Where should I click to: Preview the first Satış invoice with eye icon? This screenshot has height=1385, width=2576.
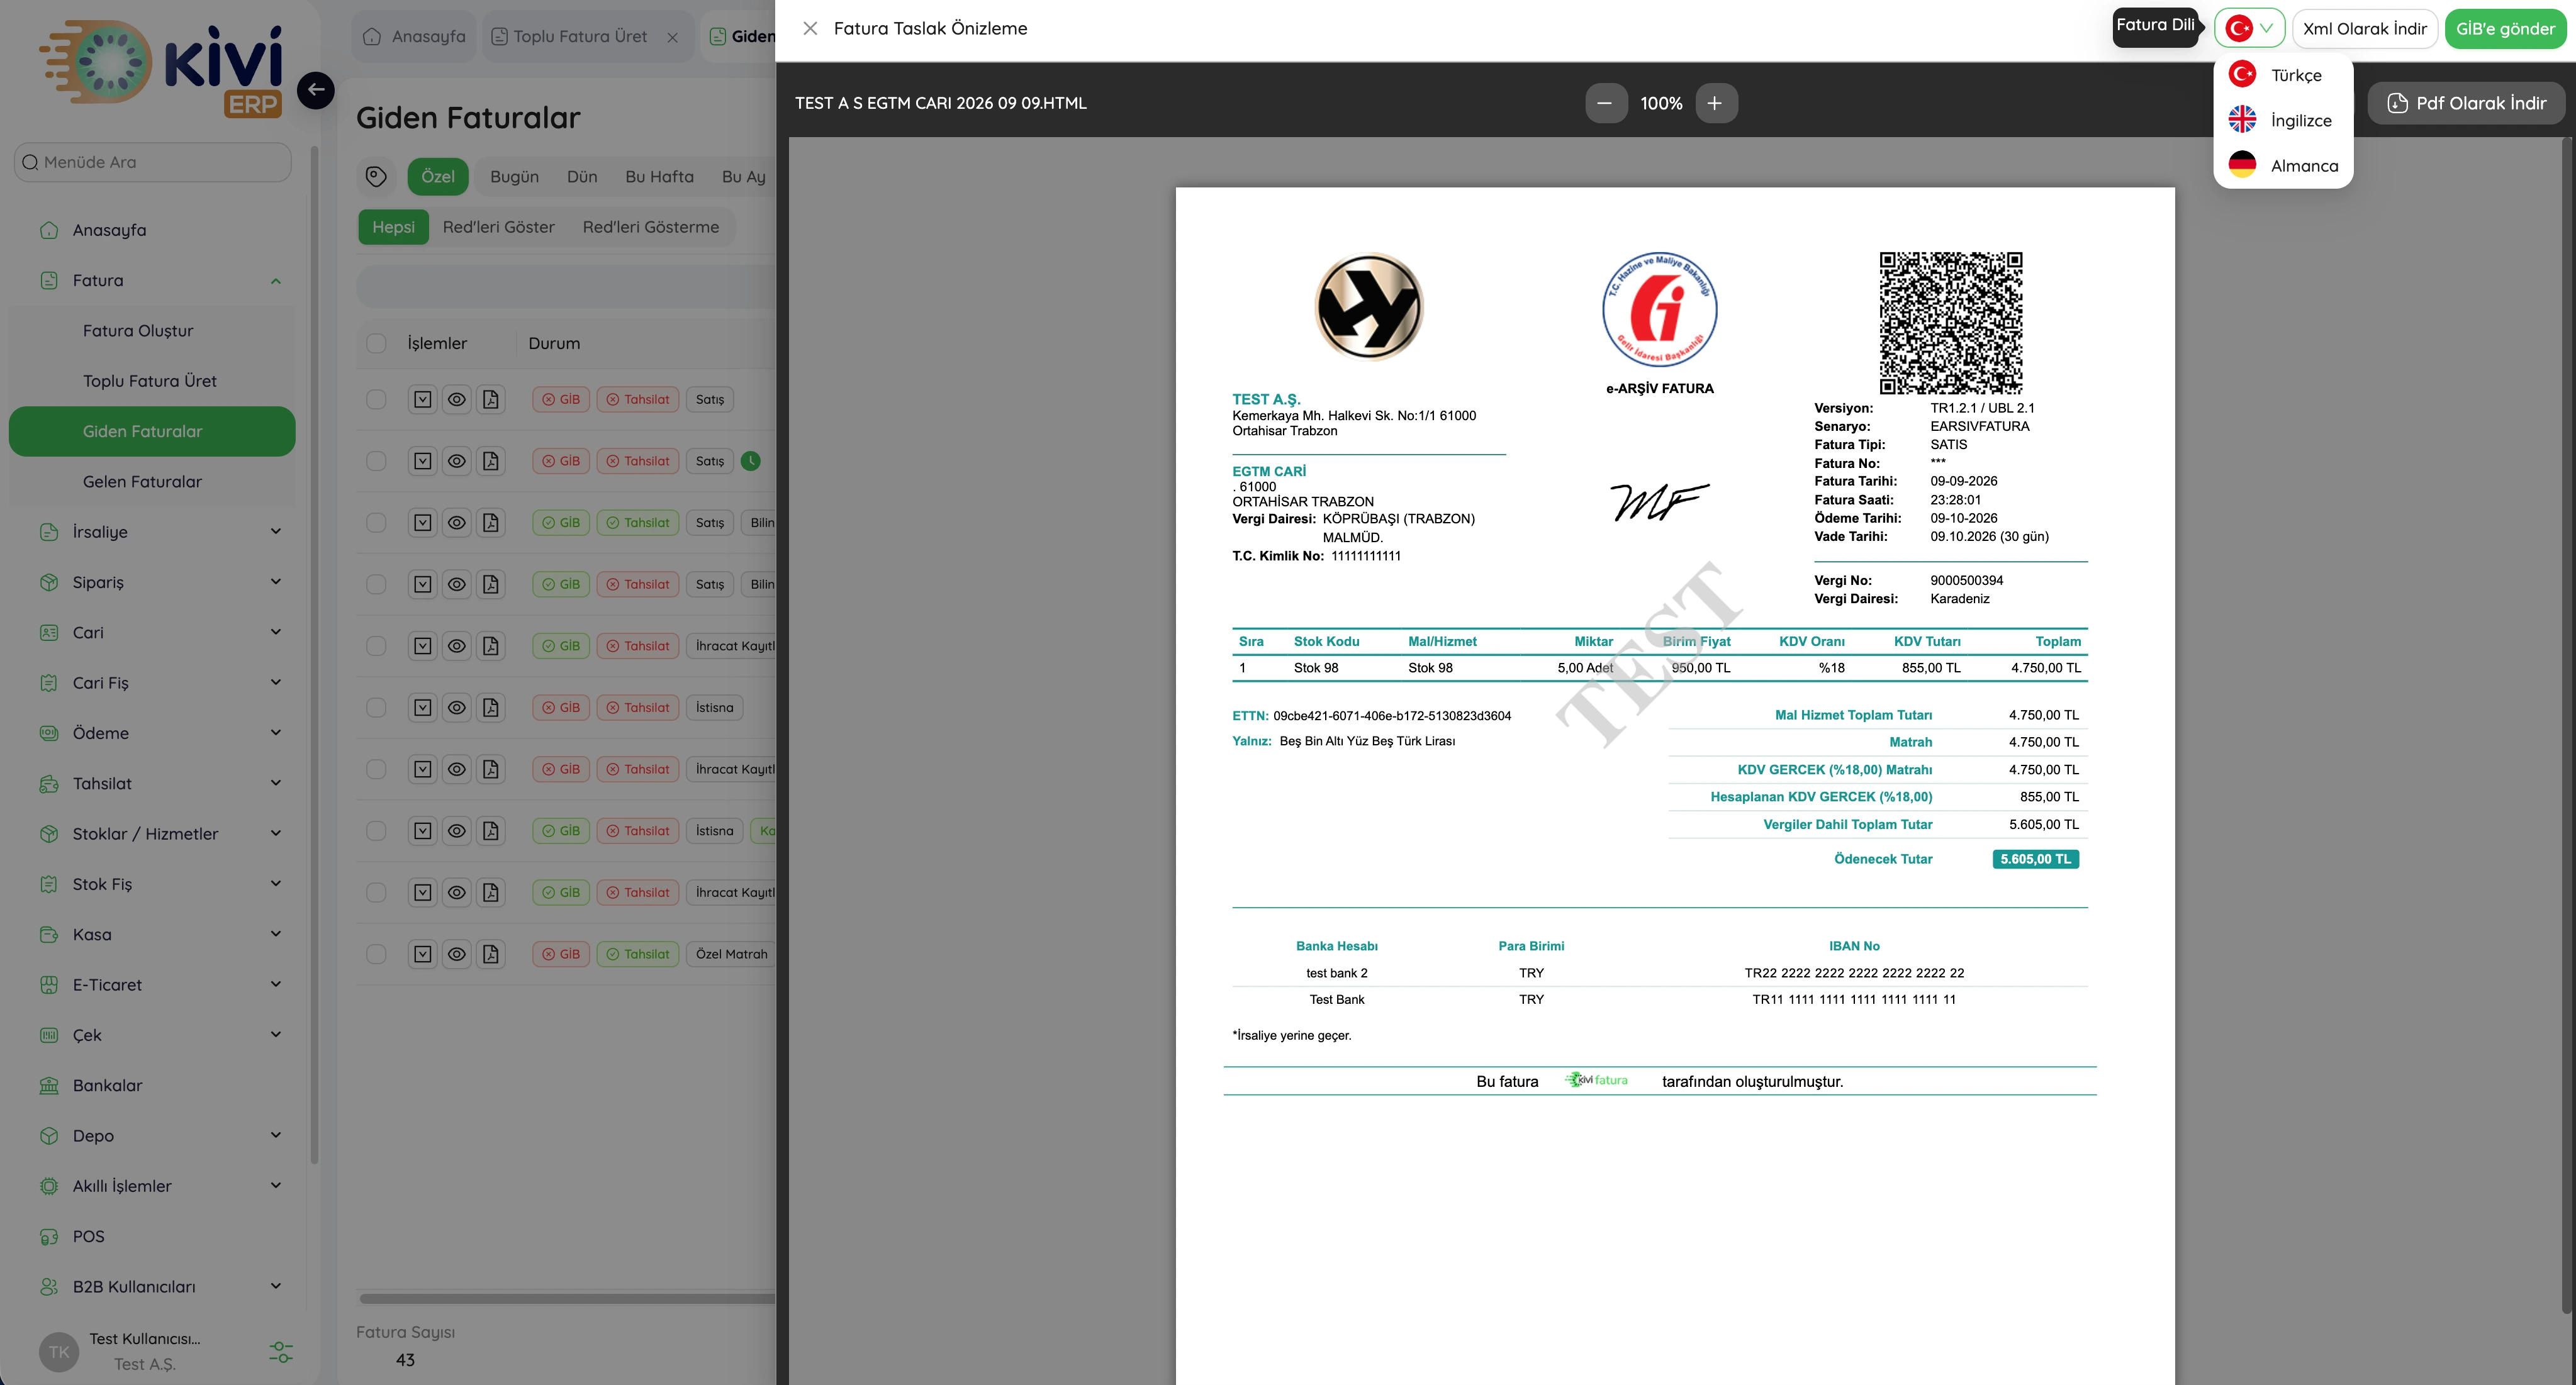pos(457,399)
